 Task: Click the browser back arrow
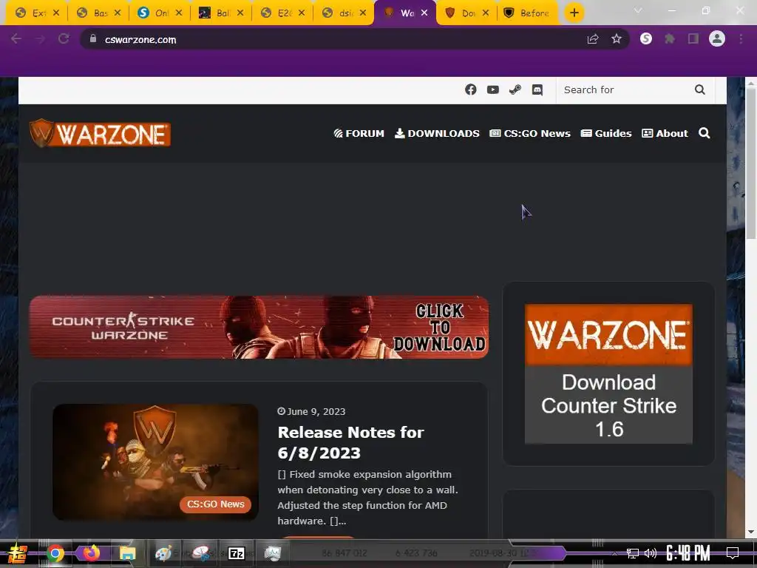[16, 39]
